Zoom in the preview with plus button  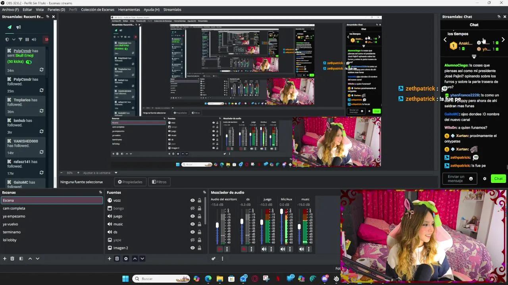78,173
